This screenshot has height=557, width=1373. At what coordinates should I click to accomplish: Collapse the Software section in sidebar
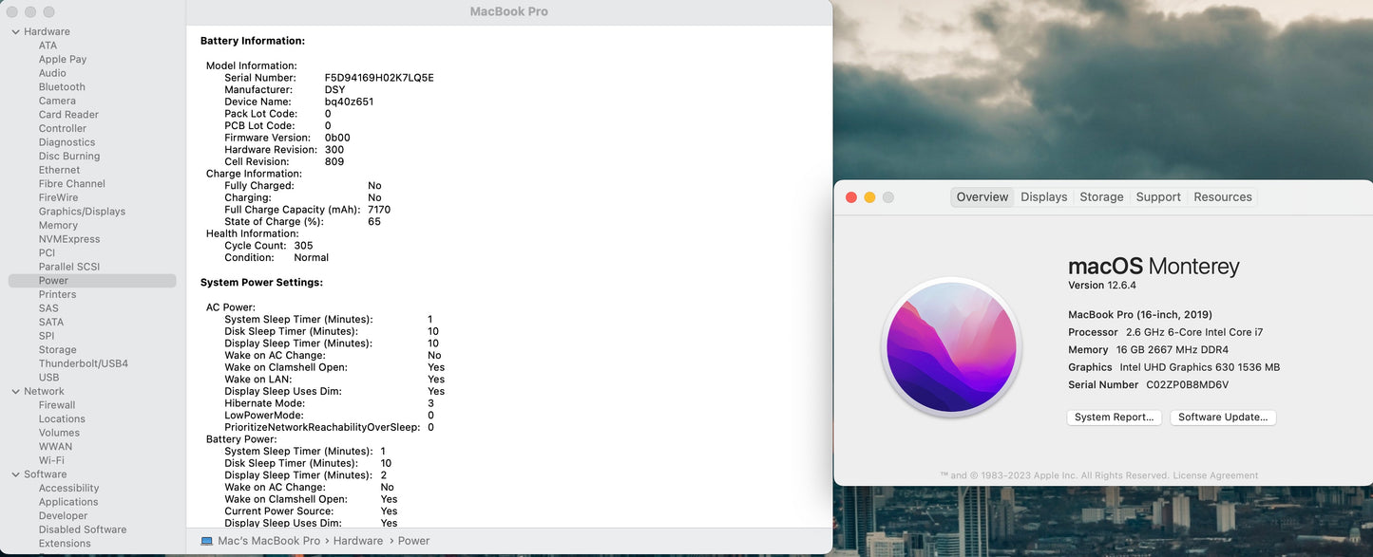click(15, 474)
